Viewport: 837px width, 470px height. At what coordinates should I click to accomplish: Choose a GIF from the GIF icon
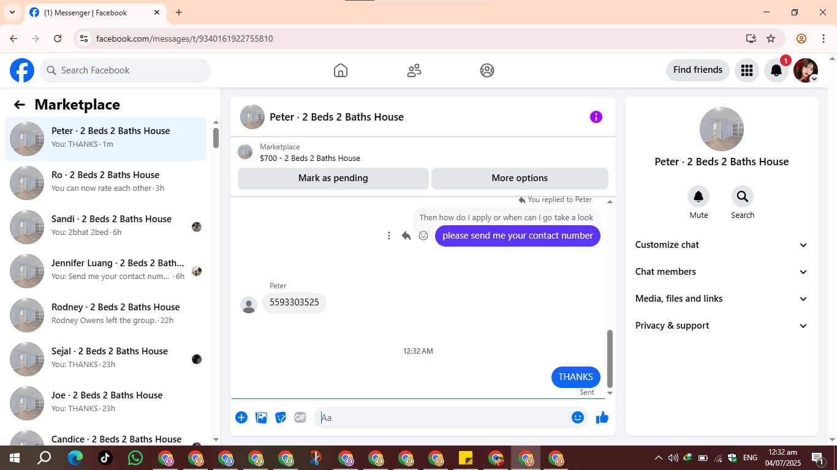300,417
